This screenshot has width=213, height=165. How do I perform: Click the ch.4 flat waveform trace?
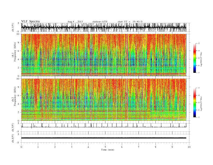pos(104,138)
